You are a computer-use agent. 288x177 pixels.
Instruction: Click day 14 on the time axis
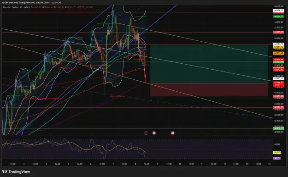click(x=269, y=164)
